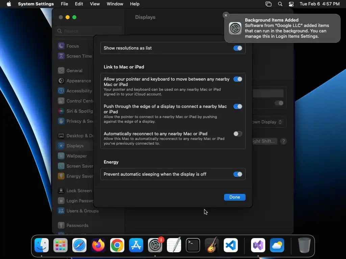Open Google Chrome from the Dock

[x=117, y=245]
